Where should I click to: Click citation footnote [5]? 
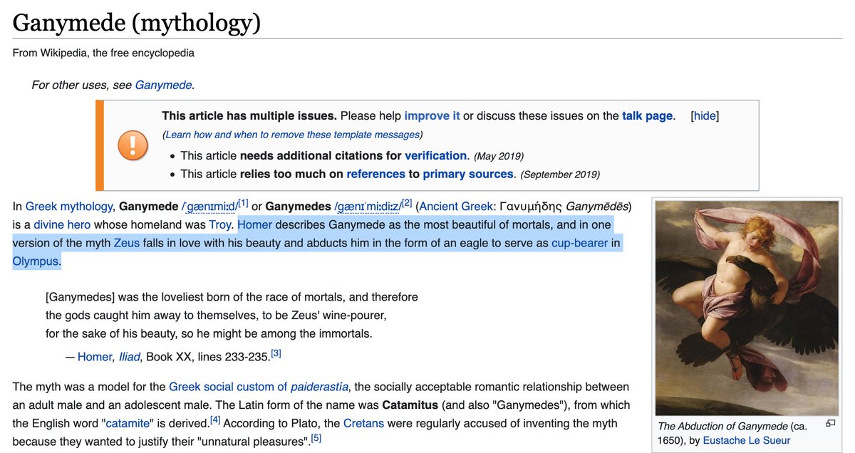click(316, 437)
